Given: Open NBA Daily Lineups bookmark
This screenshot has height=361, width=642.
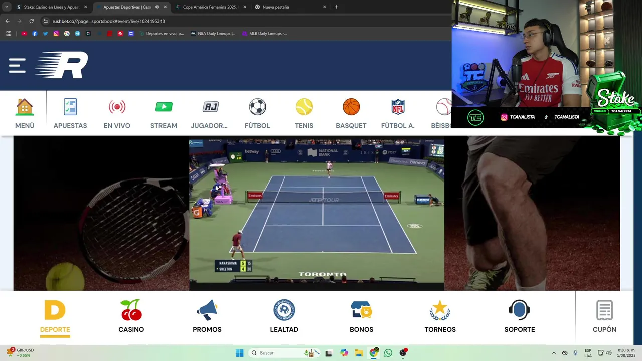Looking at the screenshot, I should pyautogui.click(x=213, y=34).
